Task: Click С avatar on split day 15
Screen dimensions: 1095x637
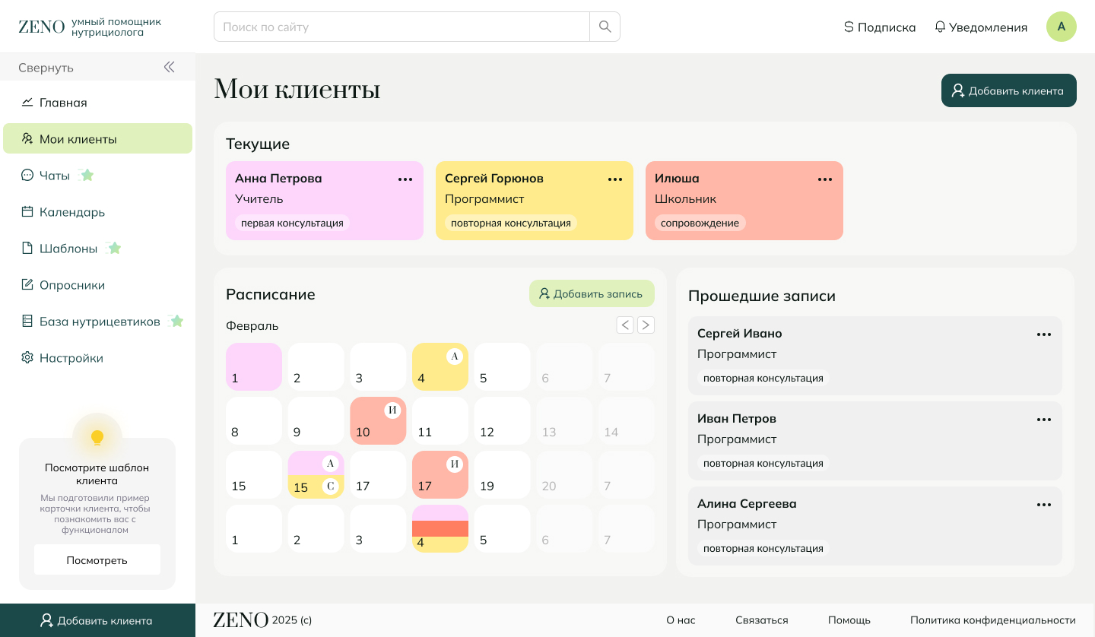Action: 330,486
